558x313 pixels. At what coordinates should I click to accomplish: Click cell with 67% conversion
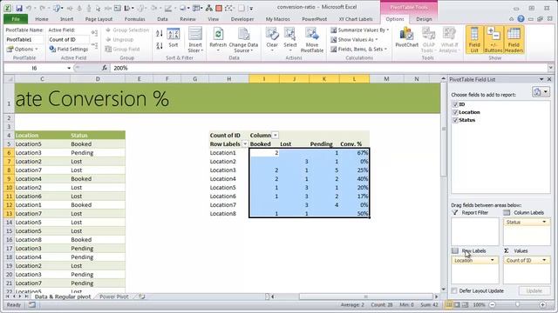tap(355, 153)
